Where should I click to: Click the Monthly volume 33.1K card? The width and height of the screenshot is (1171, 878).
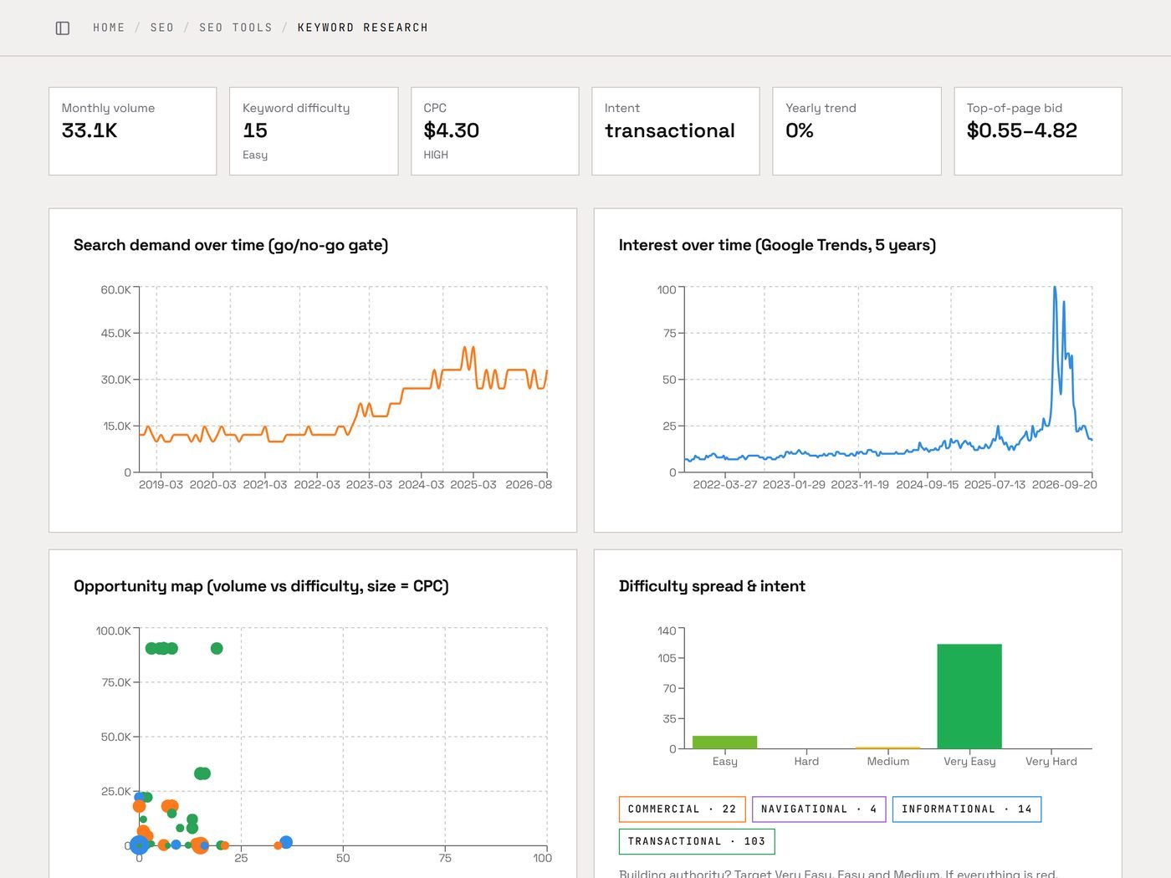[x=133, y=131]
